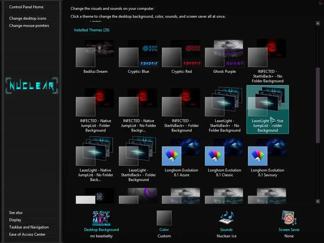Click the Installed Themes (28) heading
Screen dimensions: 324x243
pyautogui.click(x=91, y=30)
